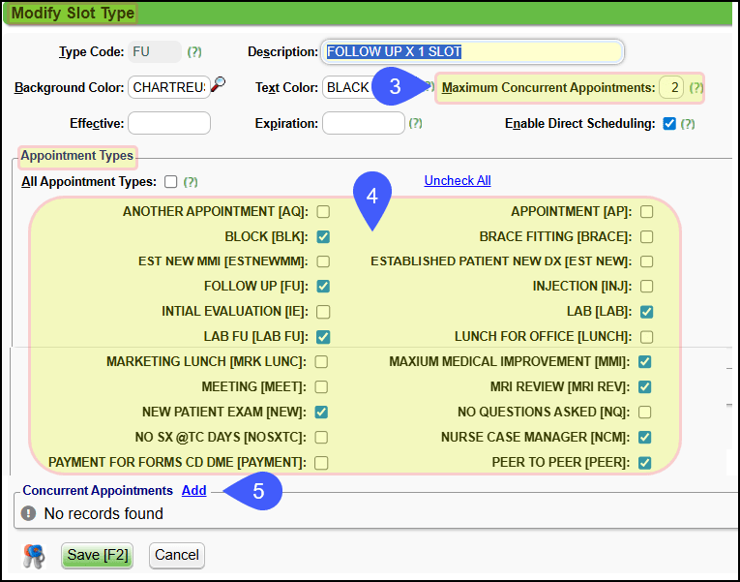Click the 'No records found' message
740x582 pixels.
click(x=104, y=513)
